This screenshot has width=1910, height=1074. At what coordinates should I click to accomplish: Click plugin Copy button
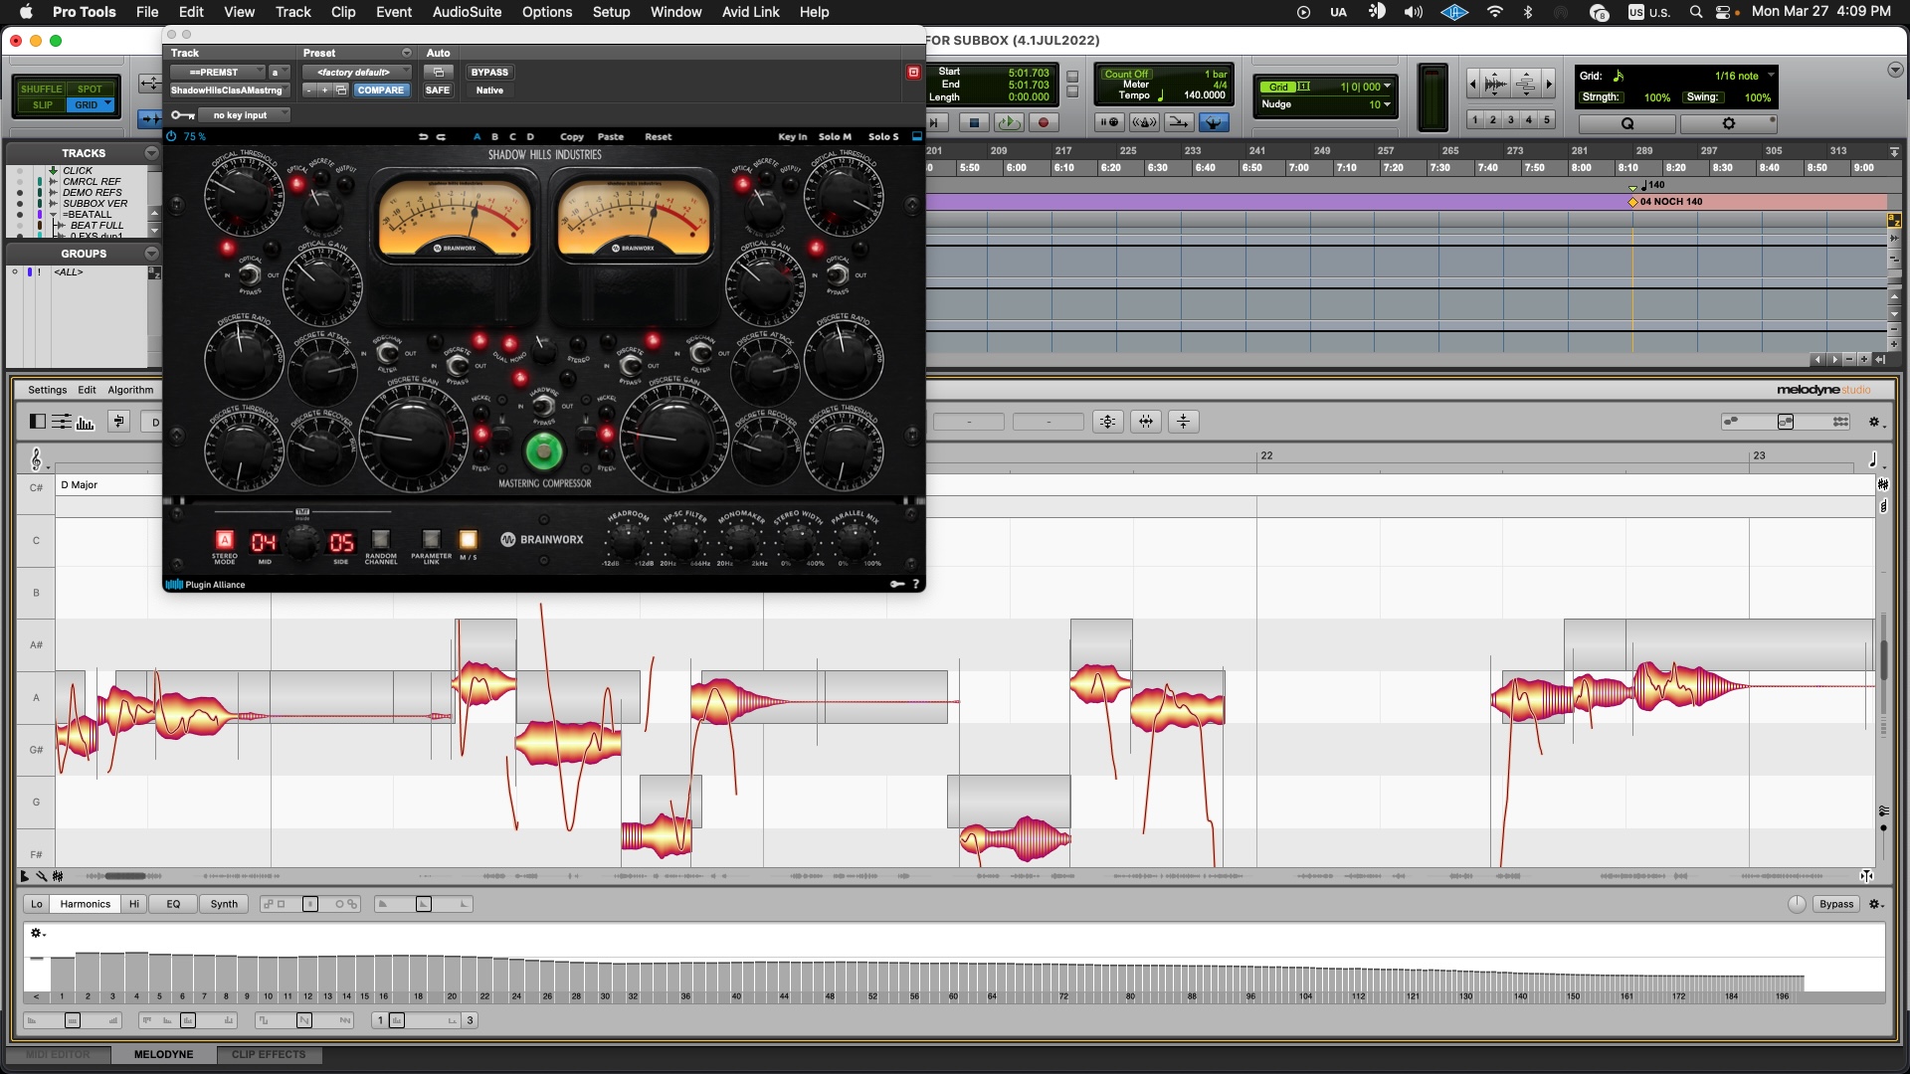pos(572,136)
